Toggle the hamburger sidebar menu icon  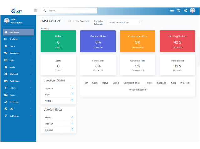tap(35, 11)
